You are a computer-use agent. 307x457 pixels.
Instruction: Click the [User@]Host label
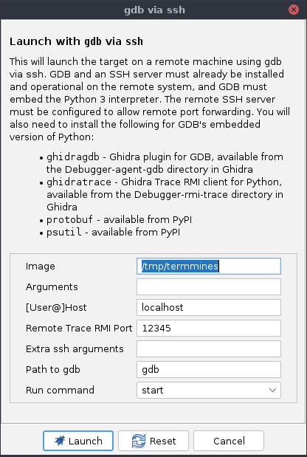(56, 307)
